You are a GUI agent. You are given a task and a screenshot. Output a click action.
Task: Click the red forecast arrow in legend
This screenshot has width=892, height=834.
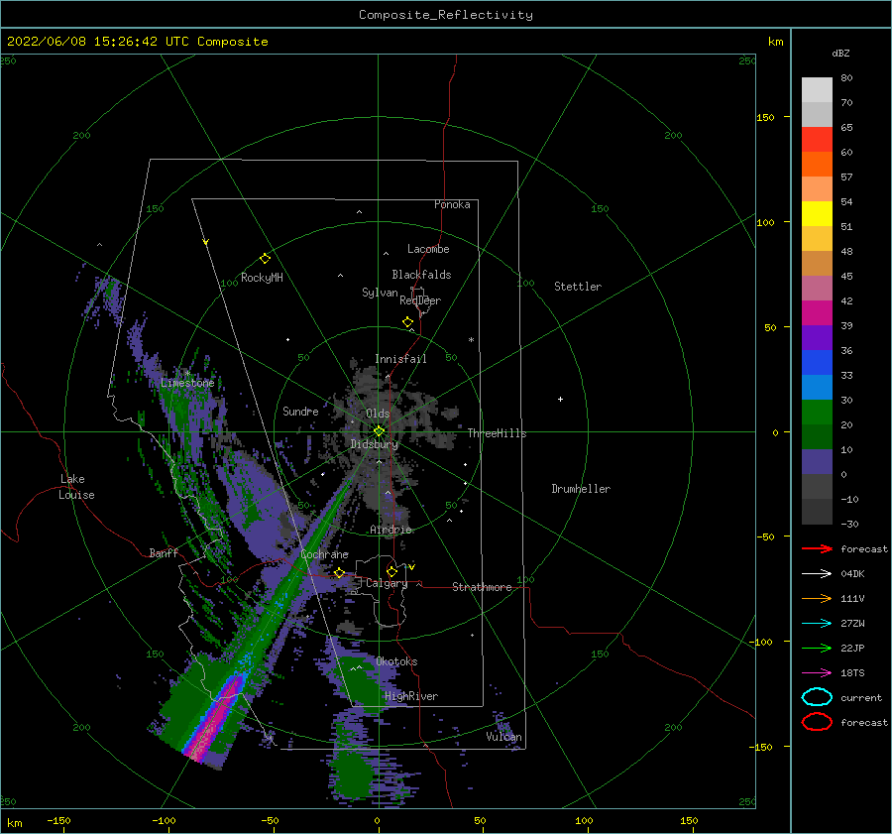coord(817,548)
